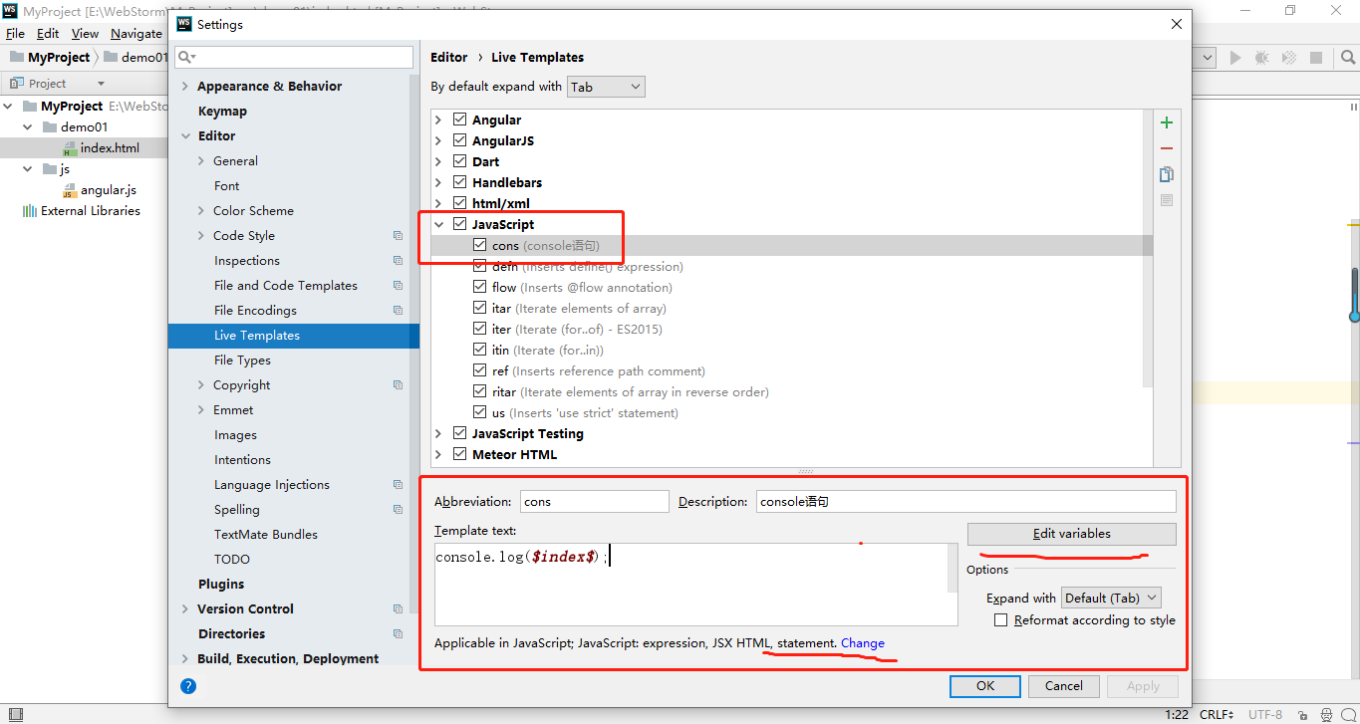Open Help via the blue question mark

(188, 686)
